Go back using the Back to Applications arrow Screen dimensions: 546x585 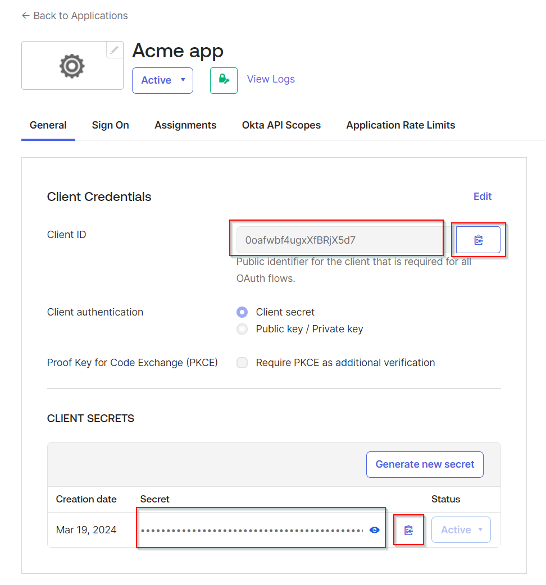[x=25, y=16]
